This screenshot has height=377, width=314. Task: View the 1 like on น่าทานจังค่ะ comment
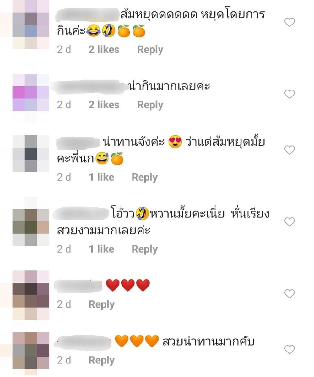(x=101, y=178)
